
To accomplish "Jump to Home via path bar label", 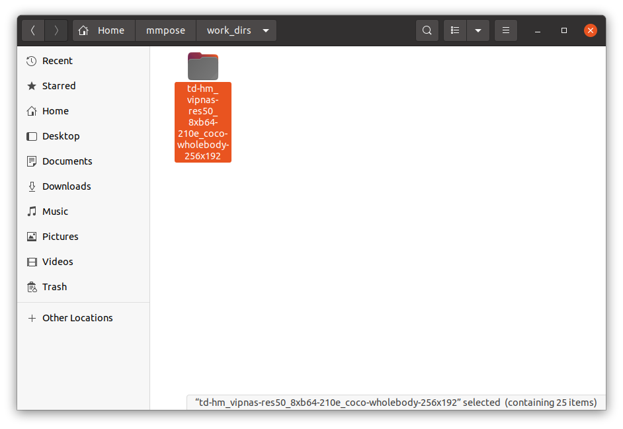I will [x=111, y=30].
